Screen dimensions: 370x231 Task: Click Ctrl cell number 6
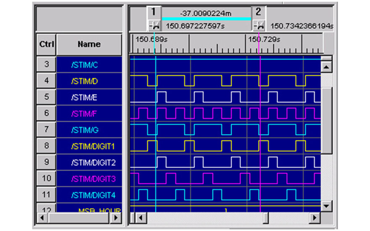[x=47, y=113]
